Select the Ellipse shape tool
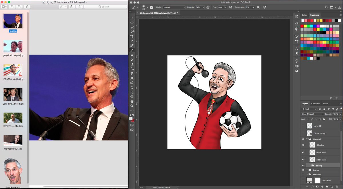This screenshot has height=189, width=343. pos(132,97)
